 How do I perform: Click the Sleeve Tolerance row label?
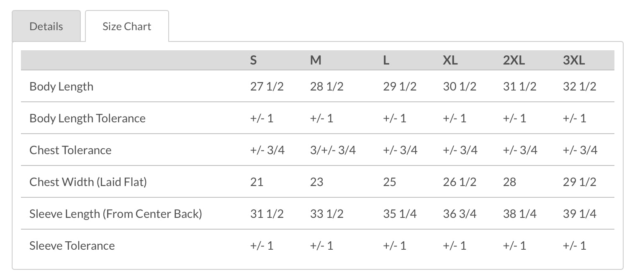(72, 246)
